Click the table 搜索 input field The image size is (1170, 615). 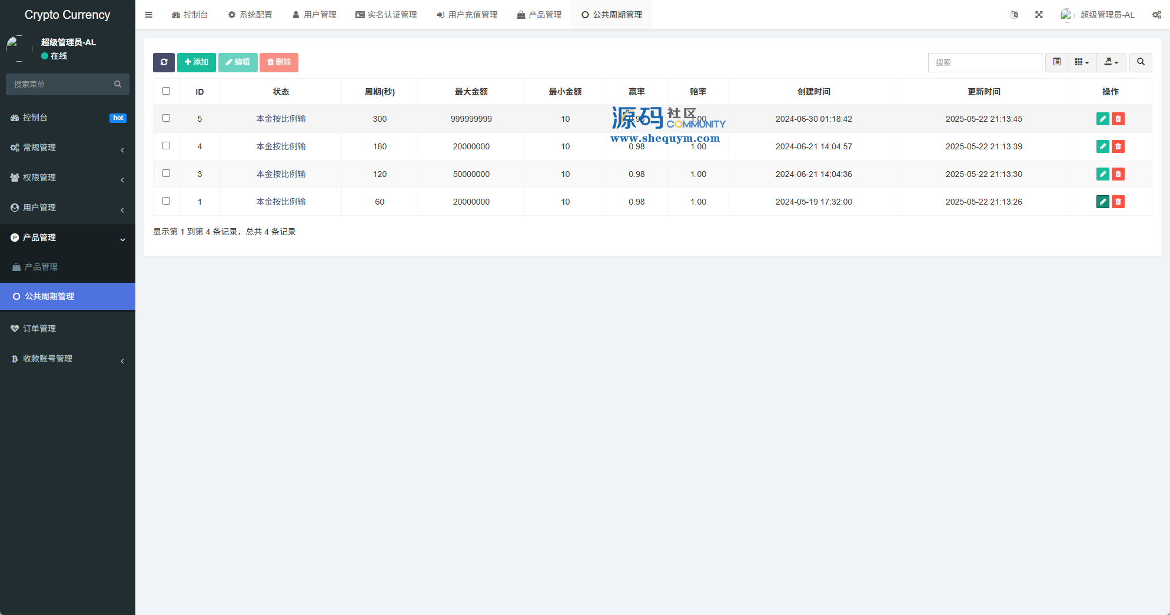(985, 62)
